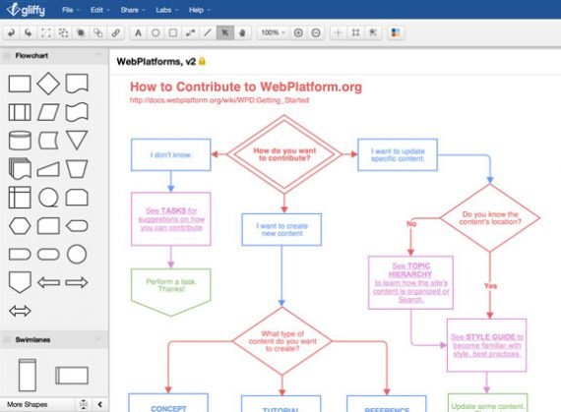Click the 'How to Contribute to WebPlatform.org' heading
Image resolution: width=561 pixels, height=412 pixels.
click(246, 87)
